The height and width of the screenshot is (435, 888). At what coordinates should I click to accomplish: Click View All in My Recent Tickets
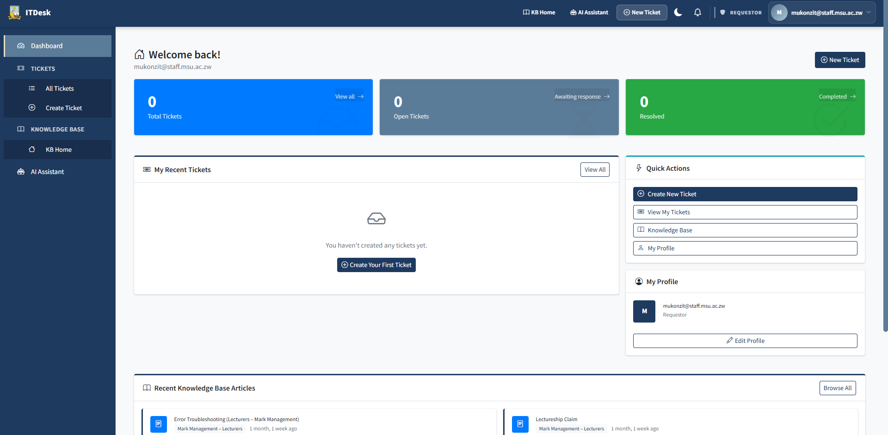click(595, 170)
